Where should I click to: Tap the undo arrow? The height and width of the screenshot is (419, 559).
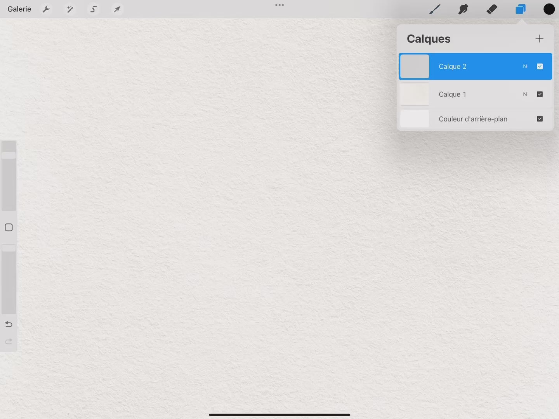[x=9, y=324]
